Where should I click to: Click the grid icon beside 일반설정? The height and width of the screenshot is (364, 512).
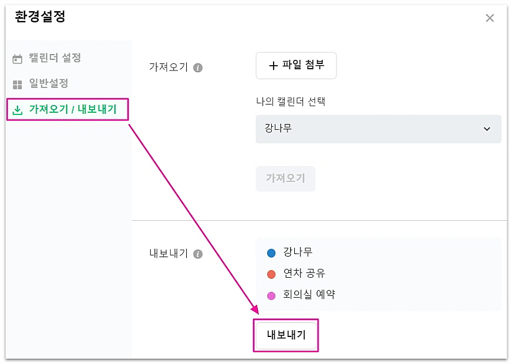(18, 85)
